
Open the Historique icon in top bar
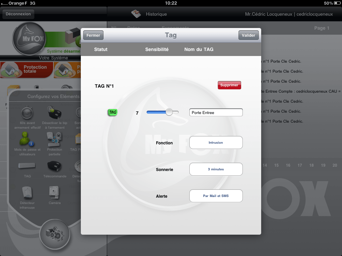[136, 14]
